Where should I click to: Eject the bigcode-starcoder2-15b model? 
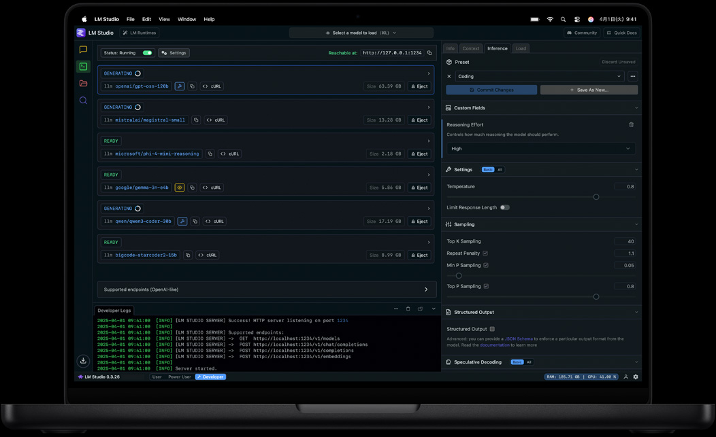tap(419, 255)
